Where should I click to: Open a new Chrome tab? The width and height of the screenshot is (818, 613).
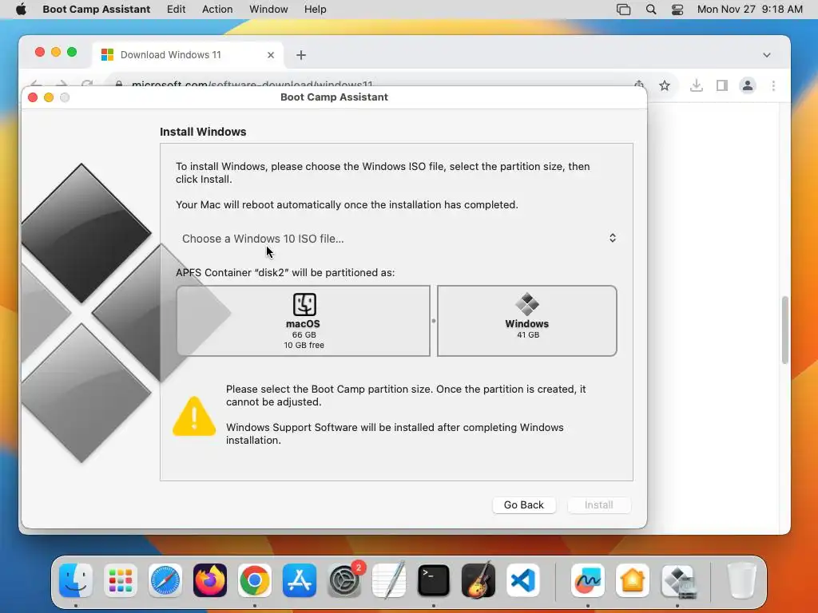click(x=301, y=55)
